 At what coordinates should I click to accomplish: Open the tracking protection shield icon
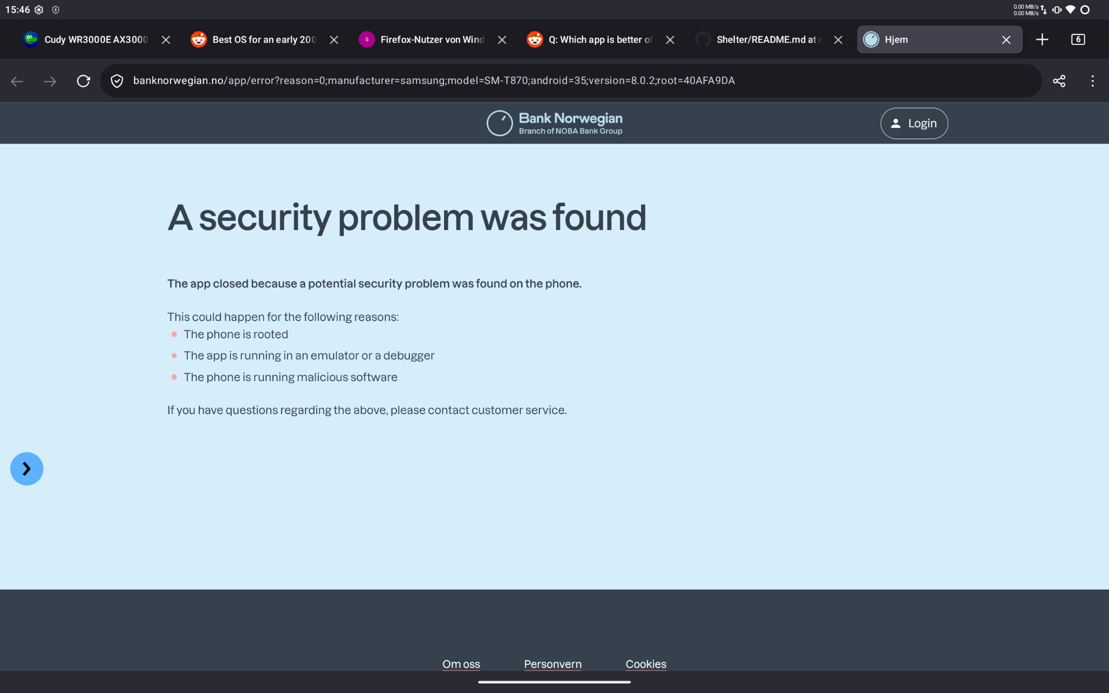point(117,81)
